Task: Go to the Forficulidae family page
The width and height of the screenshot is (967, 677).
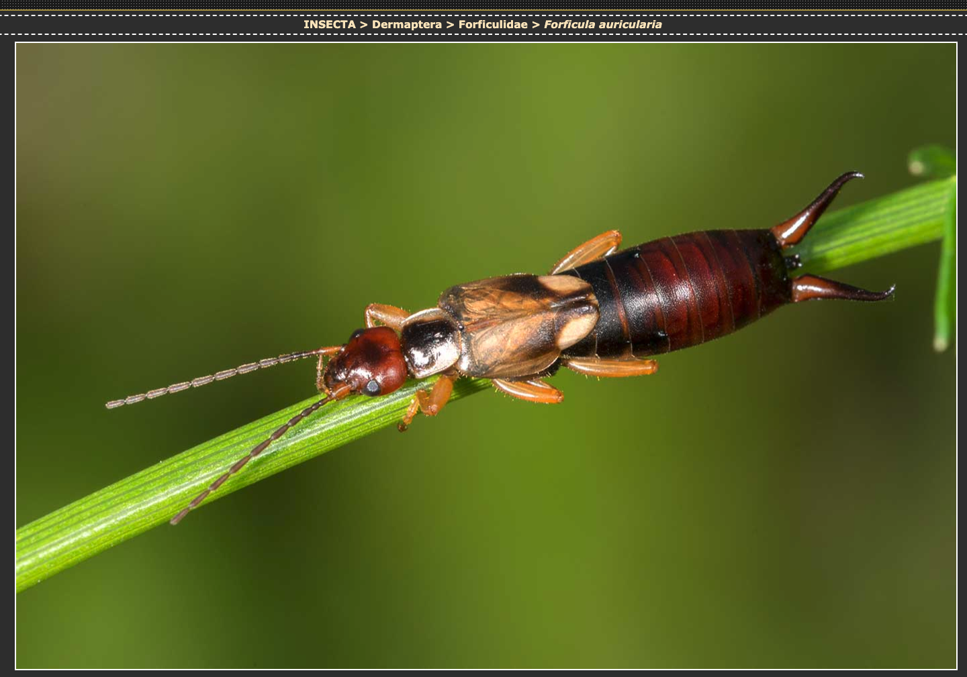Action: 492,24
